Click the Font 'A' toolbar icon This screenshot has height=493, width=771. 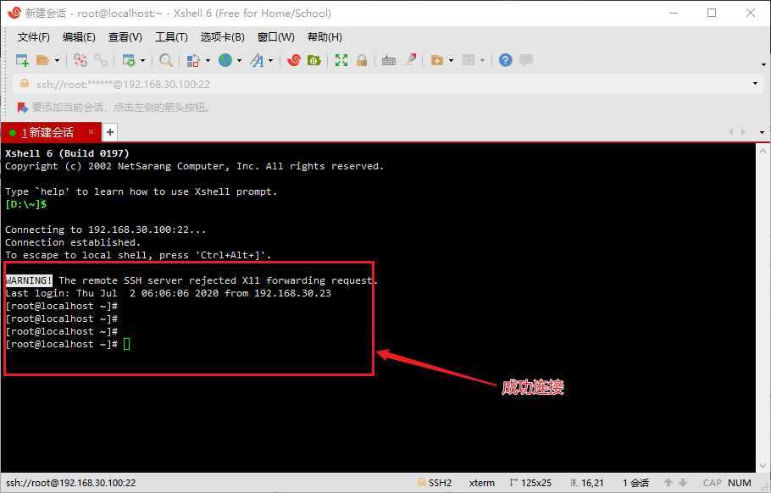coord(257,60)
